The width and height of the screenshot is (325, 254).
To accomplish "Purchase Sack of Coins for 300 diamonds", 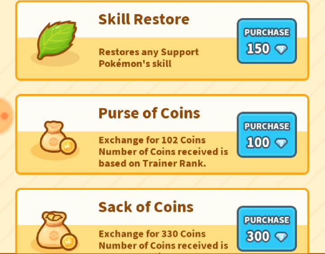I will coord(267,229).
